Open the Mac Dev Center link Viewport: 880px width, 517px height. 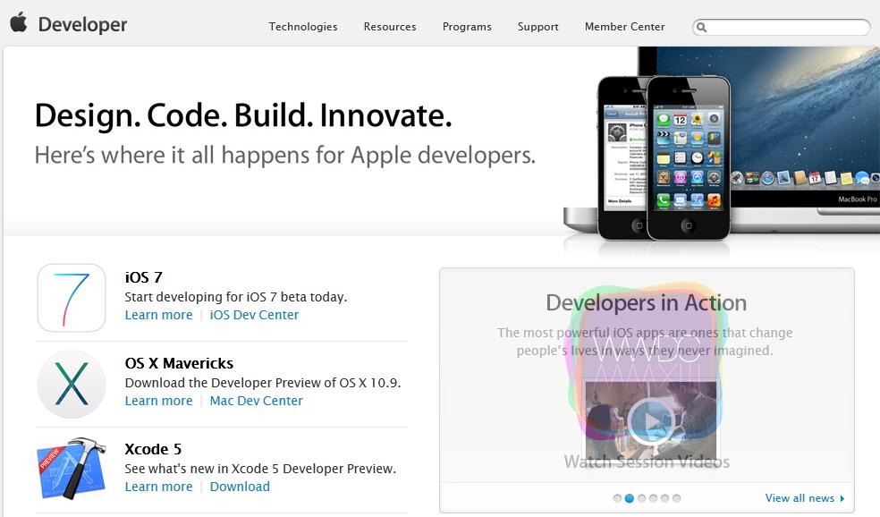(x=257, y=401)
